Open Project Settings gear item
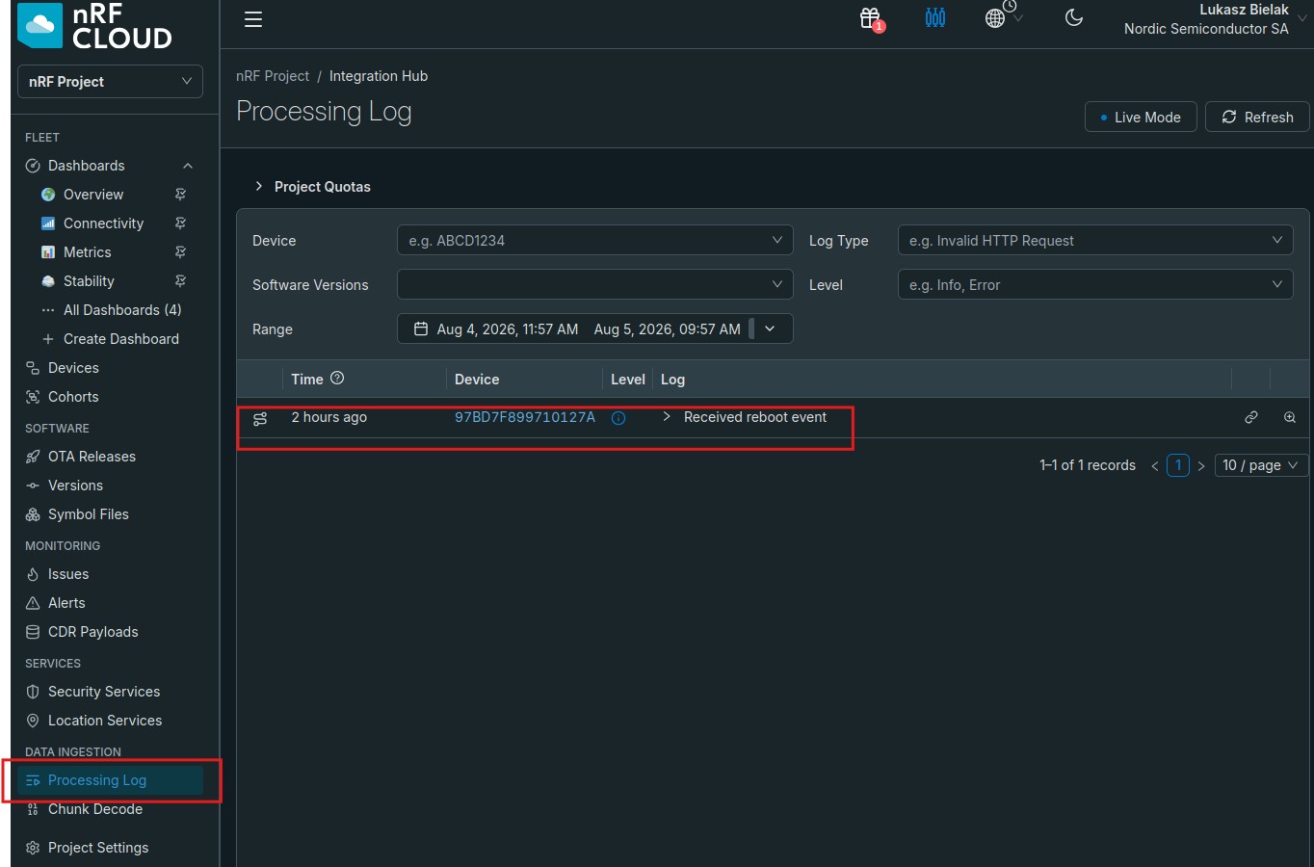The width and height of the screenshot is (1314, 867). [x=87, y=848]
